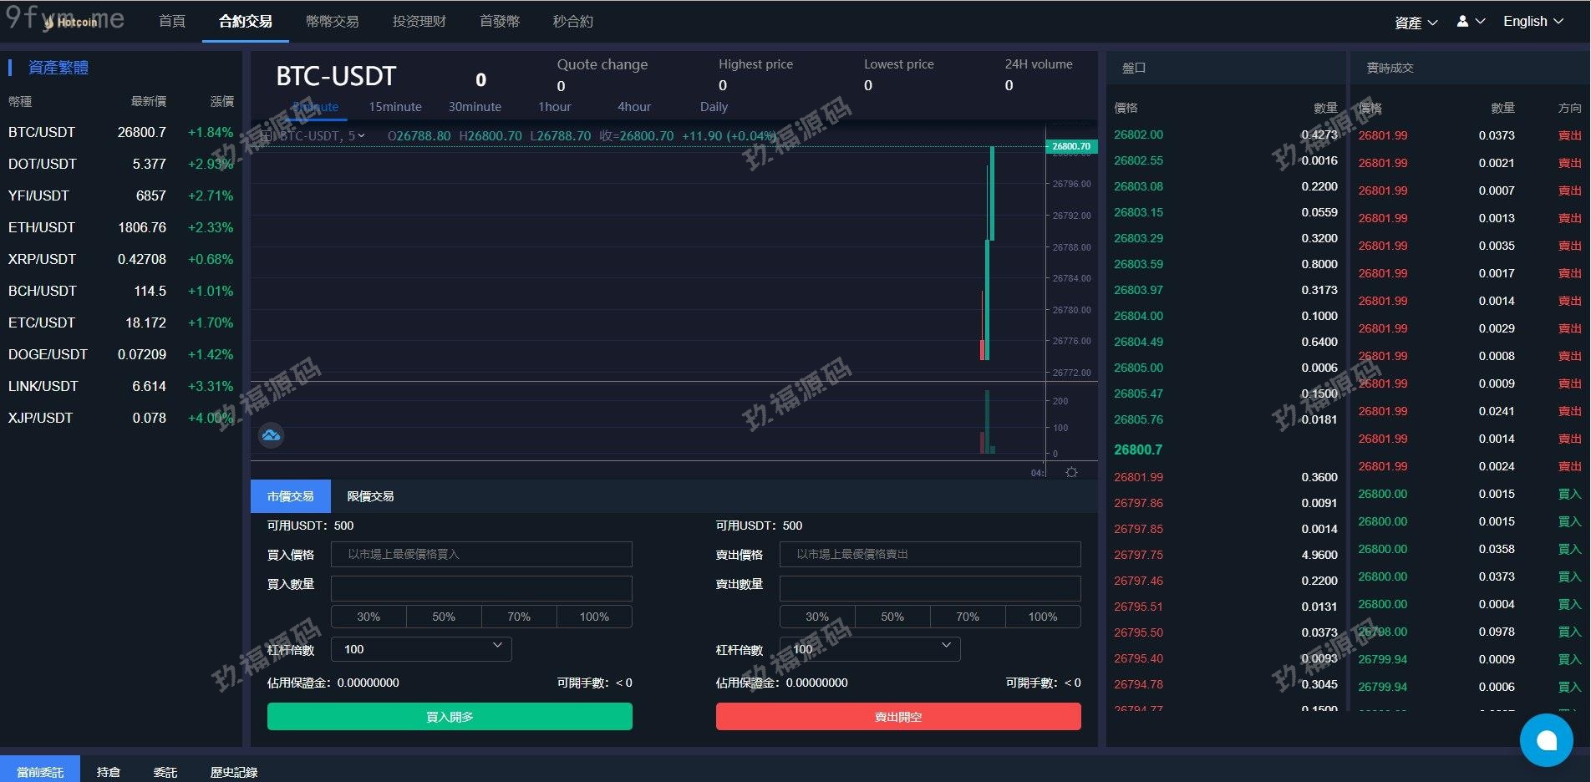Image resolution: width=1591 pixels, height=782 pixels.
Task: Select 30% for buy quantity
Action: click(369, 617)
